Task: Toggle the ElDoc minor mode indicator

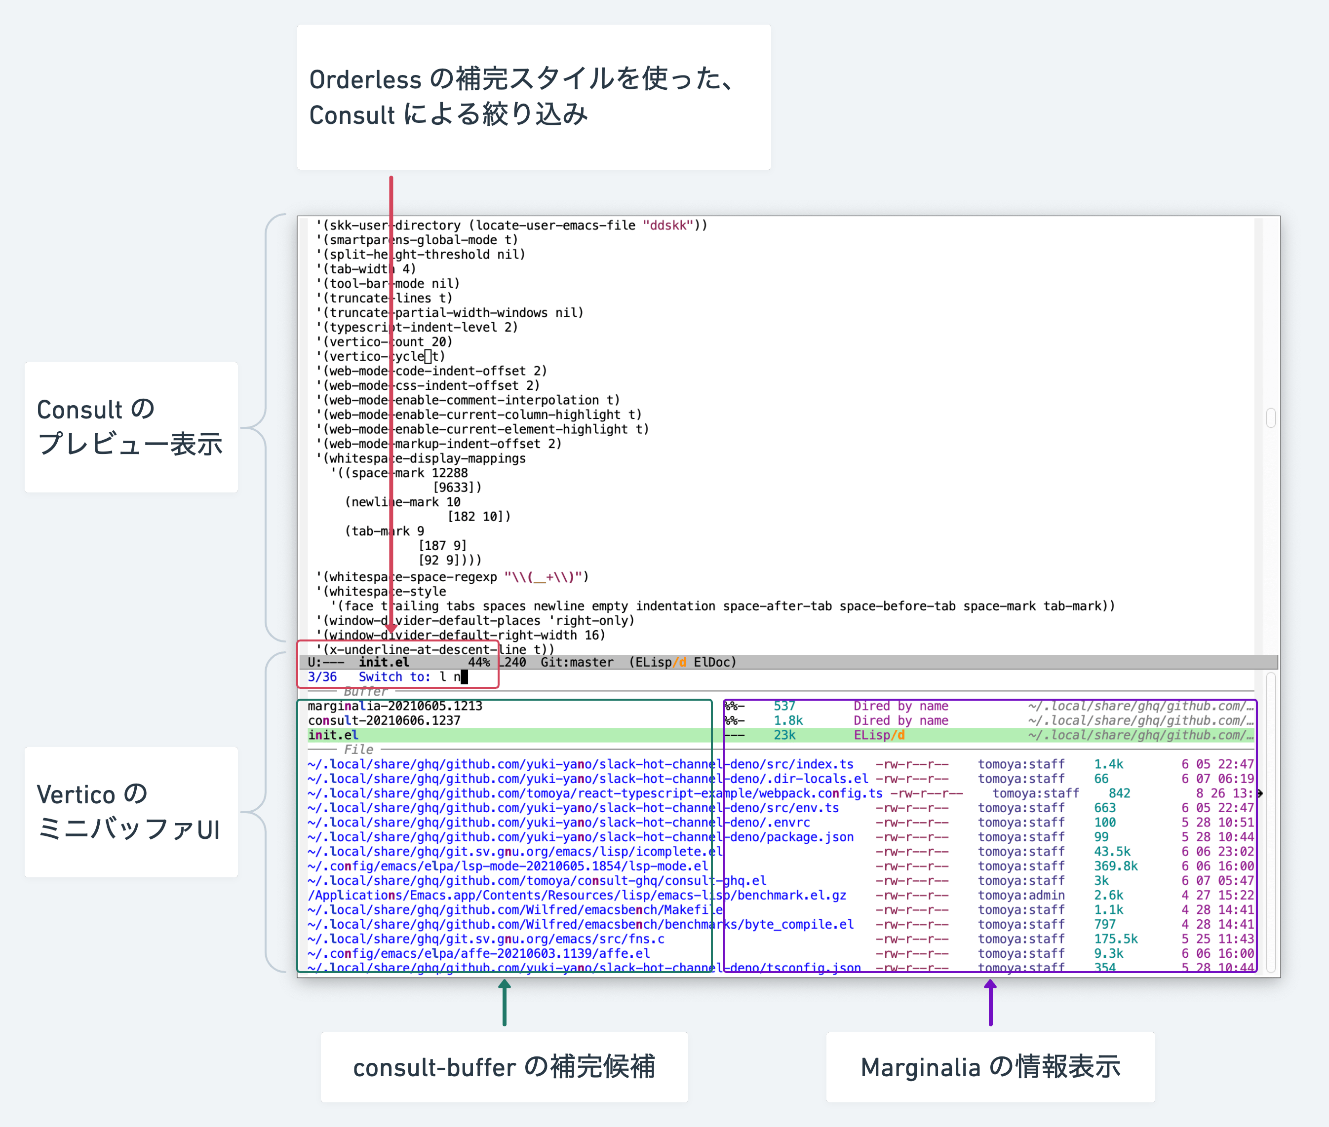Action: click(x=713, y=663)
